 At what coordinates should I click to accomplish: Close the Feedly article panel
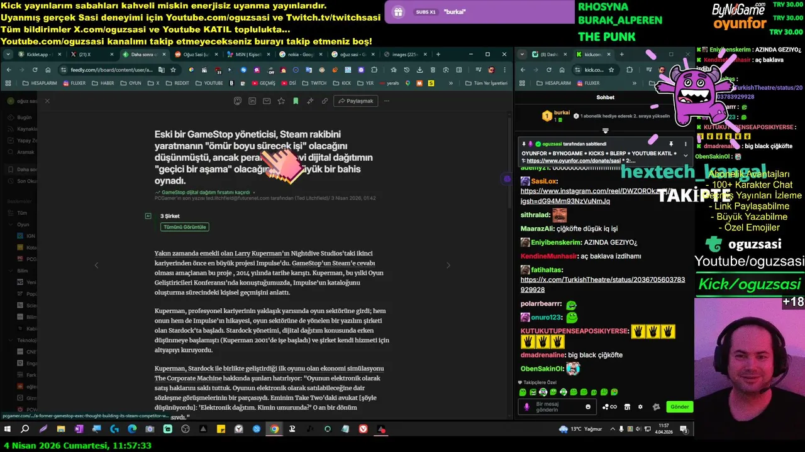click(x=47, y=100)
